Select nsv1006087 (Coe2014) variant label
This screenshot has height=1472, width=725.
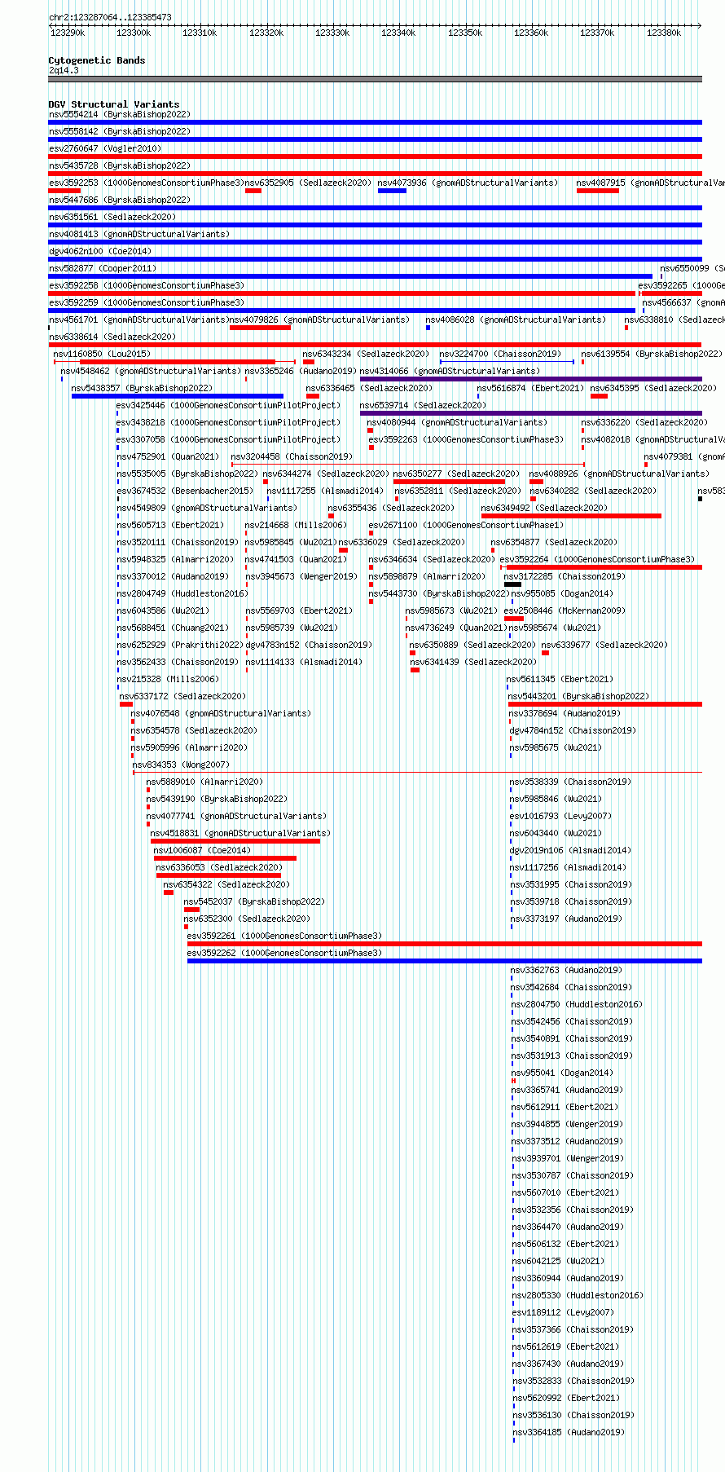point(203,851)
